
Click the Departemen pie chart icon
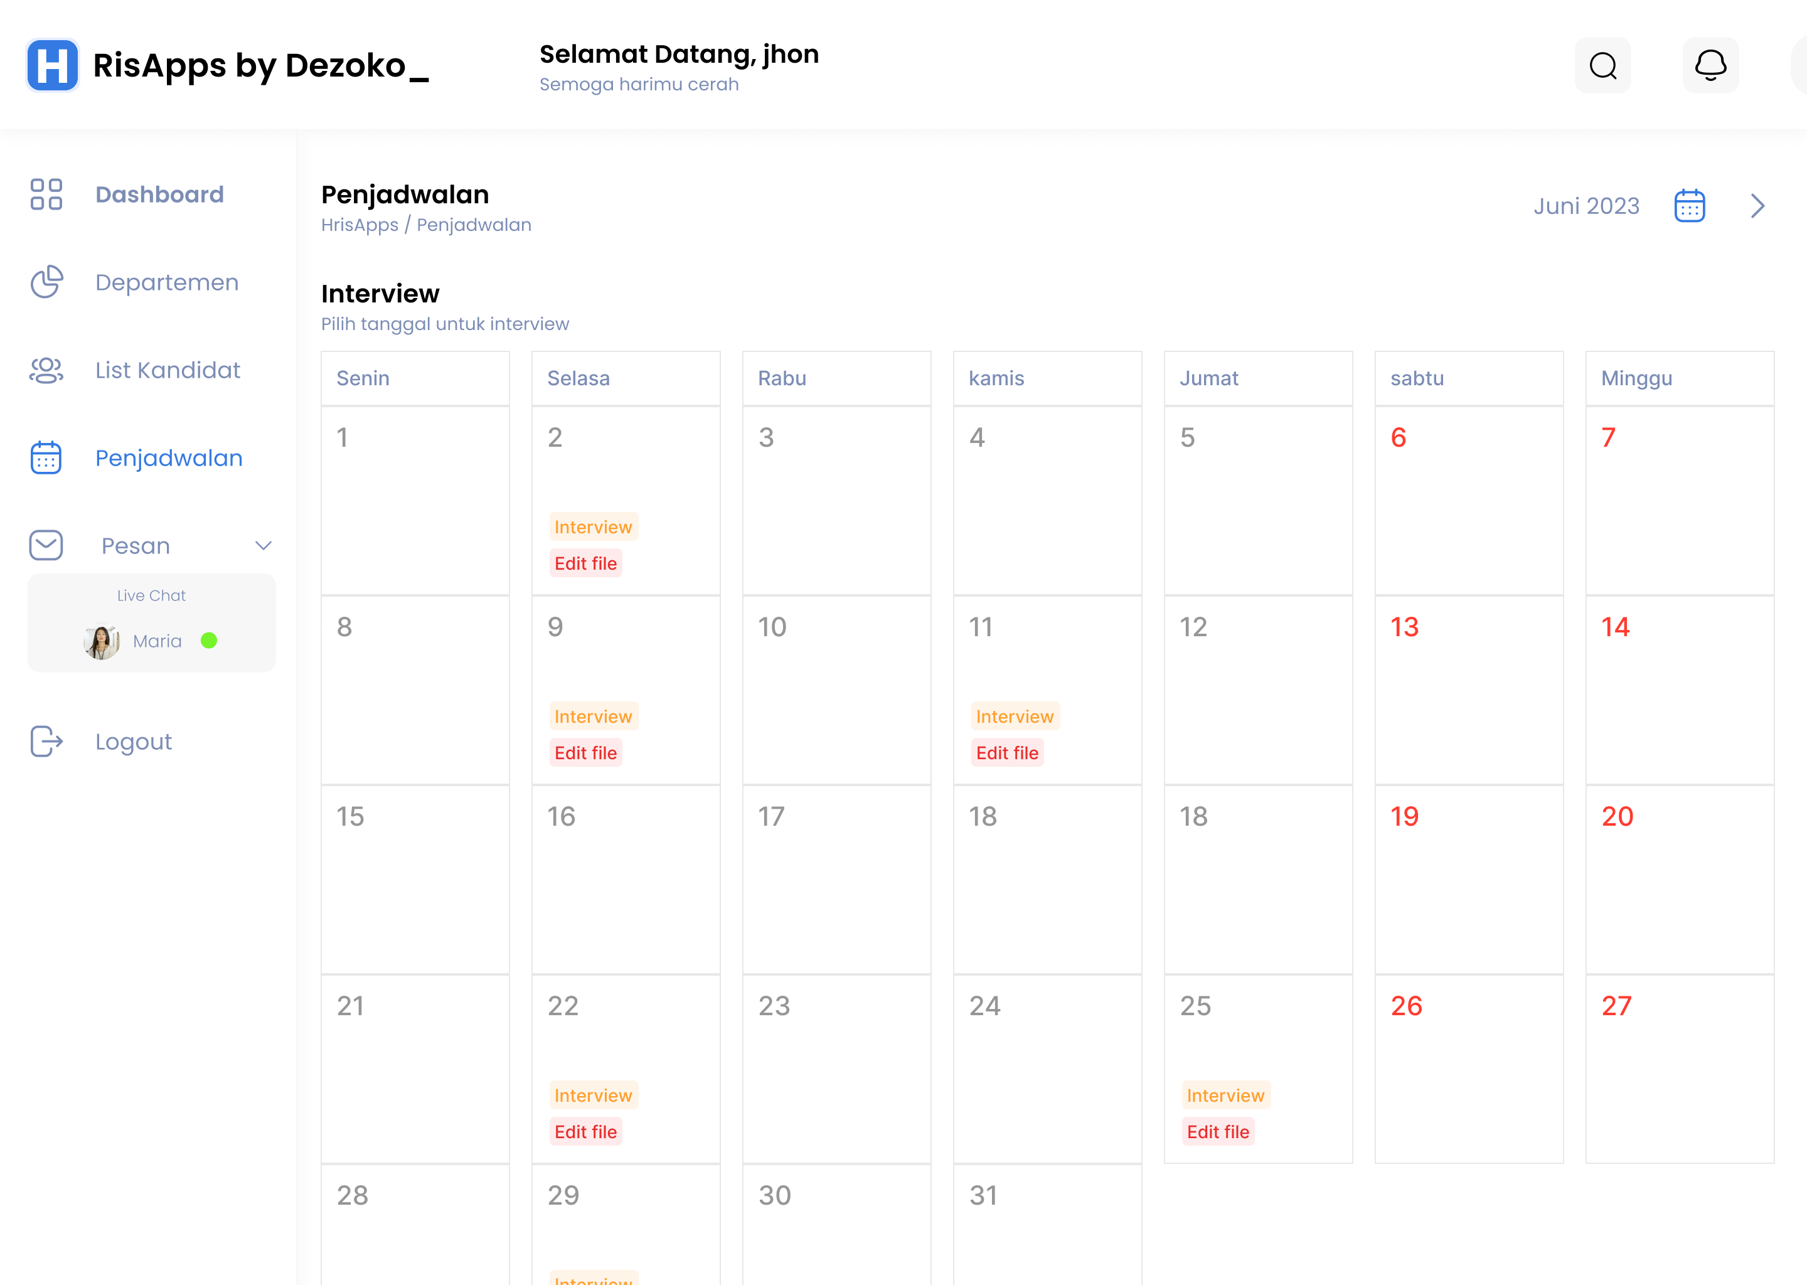[46, 282]
